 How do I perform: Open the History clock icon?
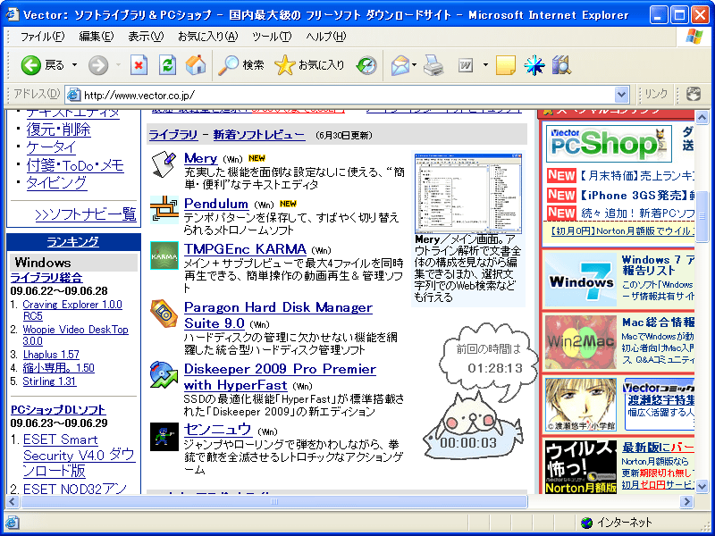[x=366, y=65]
